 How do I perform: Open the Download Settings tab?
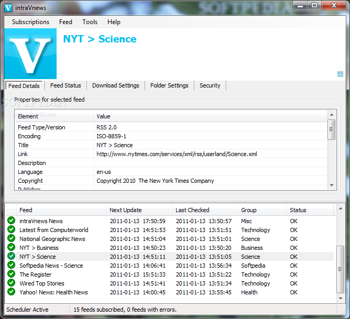pos(116,85)
